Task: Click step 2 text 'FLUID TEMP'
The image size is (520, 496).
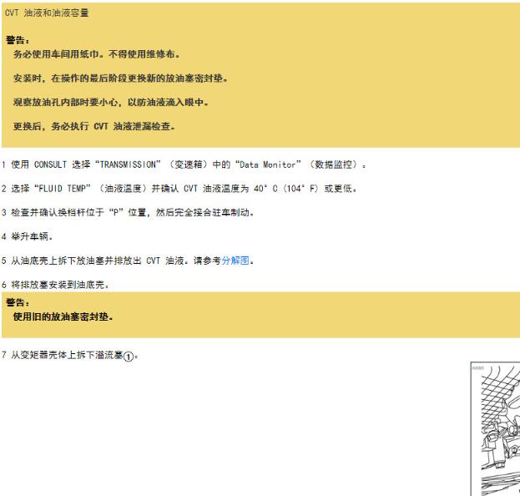Action: click(x=62, y=189)
